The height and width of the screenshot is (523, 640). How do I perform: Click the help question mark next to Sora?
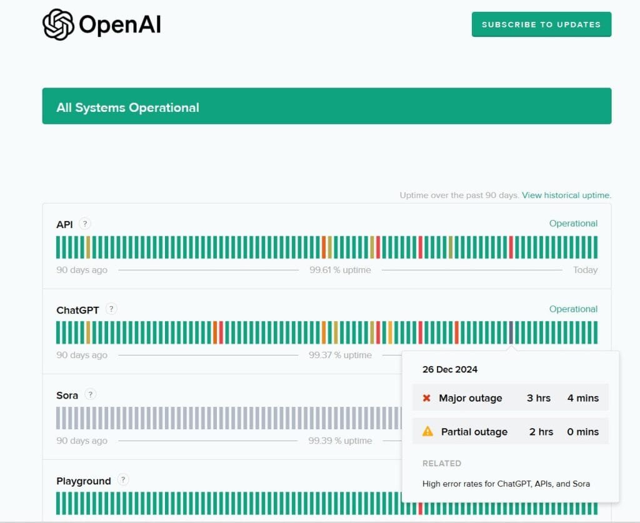[x=90, y=394]
